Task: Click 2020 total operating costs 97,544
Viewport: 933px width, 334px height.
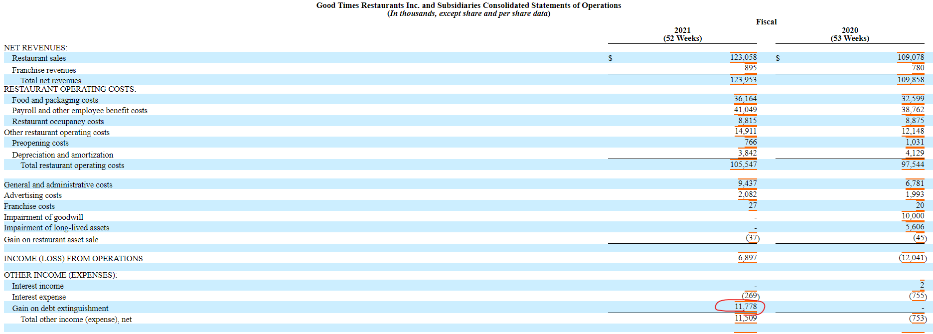Action: pyautogui.click(x=913, y=165)
